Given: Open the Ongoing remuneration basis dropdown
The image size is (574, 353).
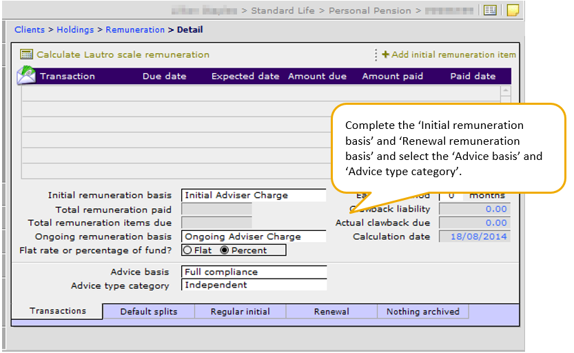Looking at the screenshot, I should point(254,236).
